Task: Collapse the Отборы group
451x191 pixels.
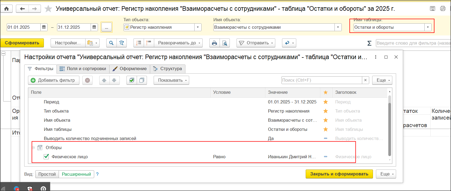Action: point(33,148)
